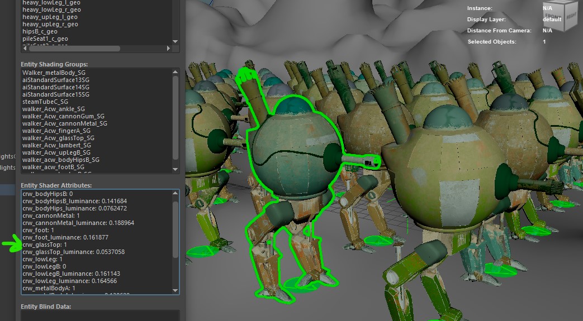Screen dimensions: 583x321
Task: Select aiStandardSurface13SG shading group
Action: (x=56, y=80)
